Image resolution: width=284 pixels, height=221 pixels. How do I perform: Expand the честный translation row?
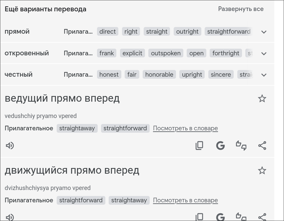click(x=264, y=75)
